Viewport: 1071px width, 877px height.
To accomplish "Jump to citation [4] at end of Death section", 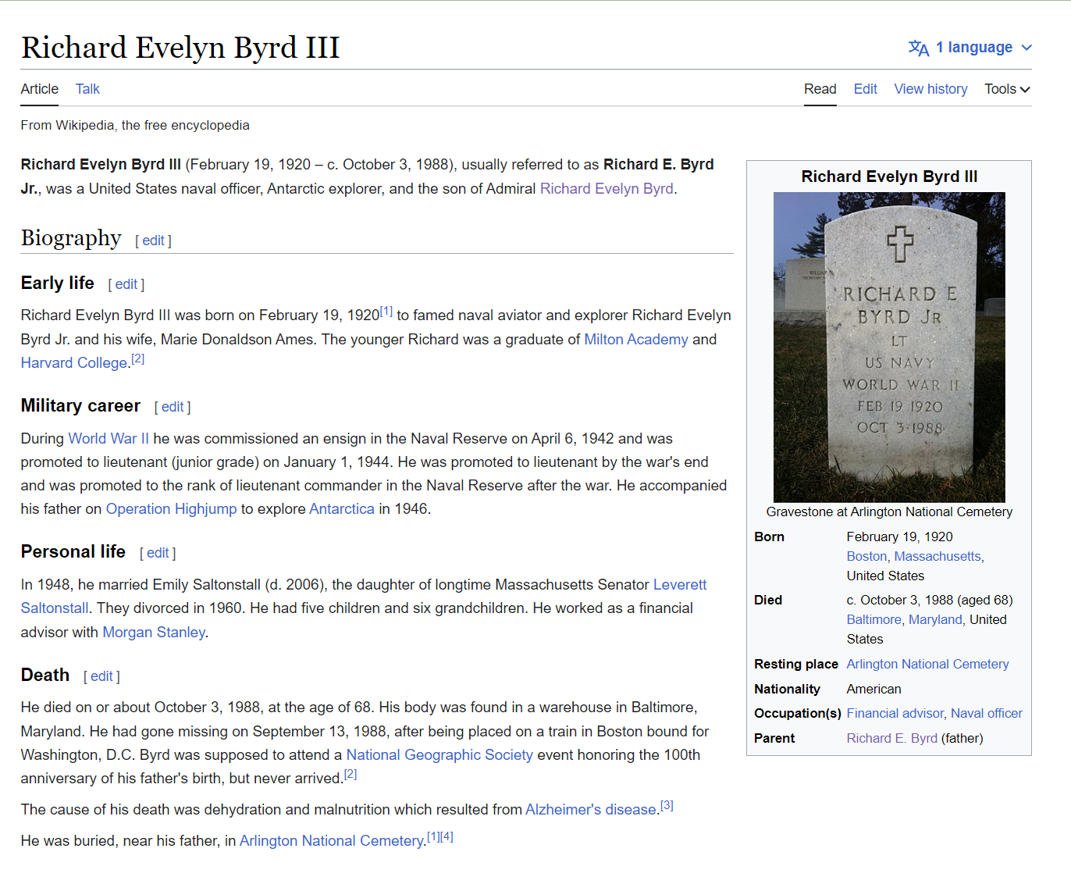I will pyautogui.click(x=447, y=836).
